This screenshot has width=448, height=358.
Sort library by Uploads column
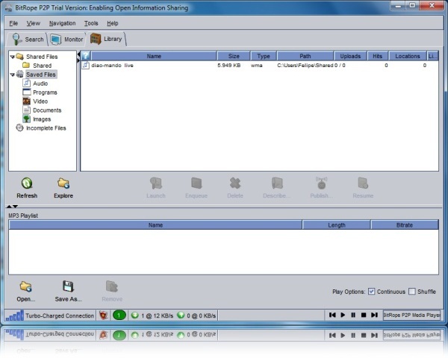350,56
